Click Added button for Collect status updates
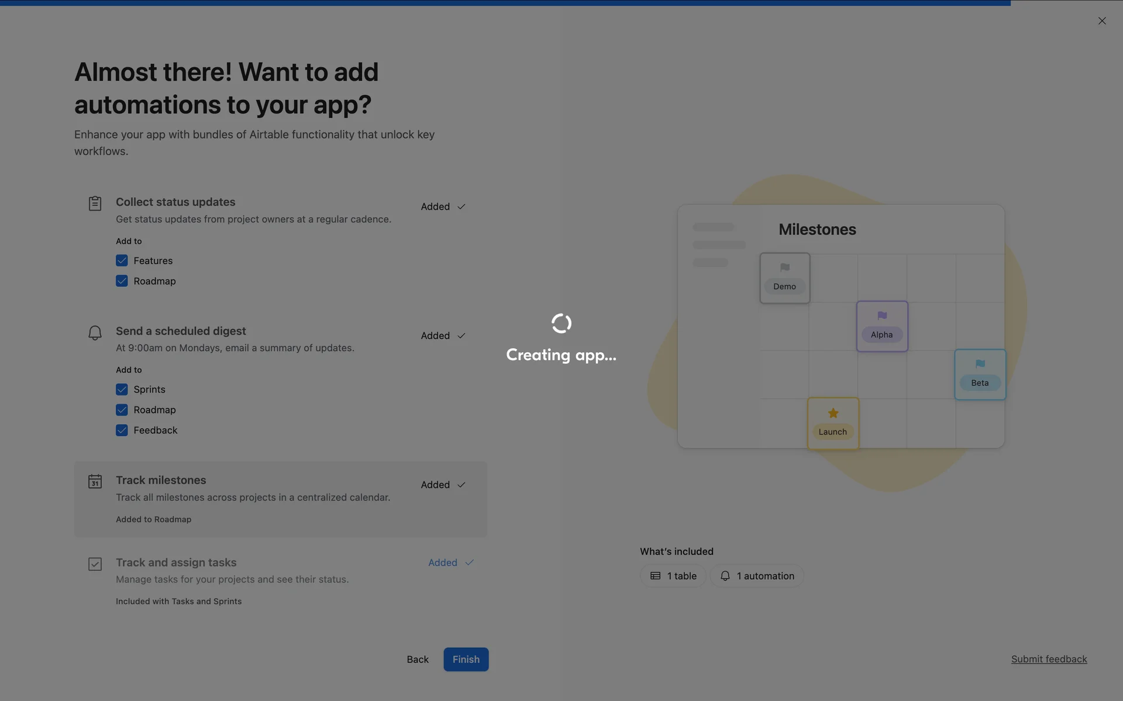 443,207
